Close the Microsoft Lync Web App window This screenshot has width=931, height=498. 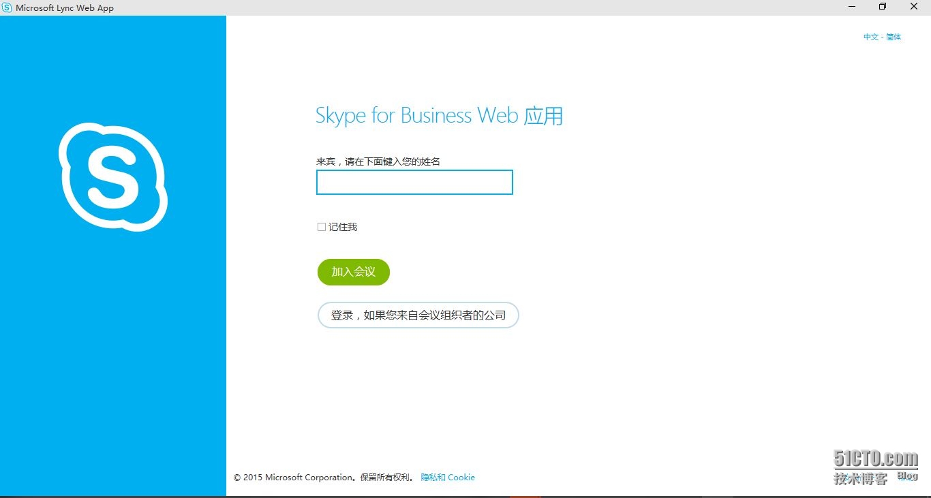point(914,7)
